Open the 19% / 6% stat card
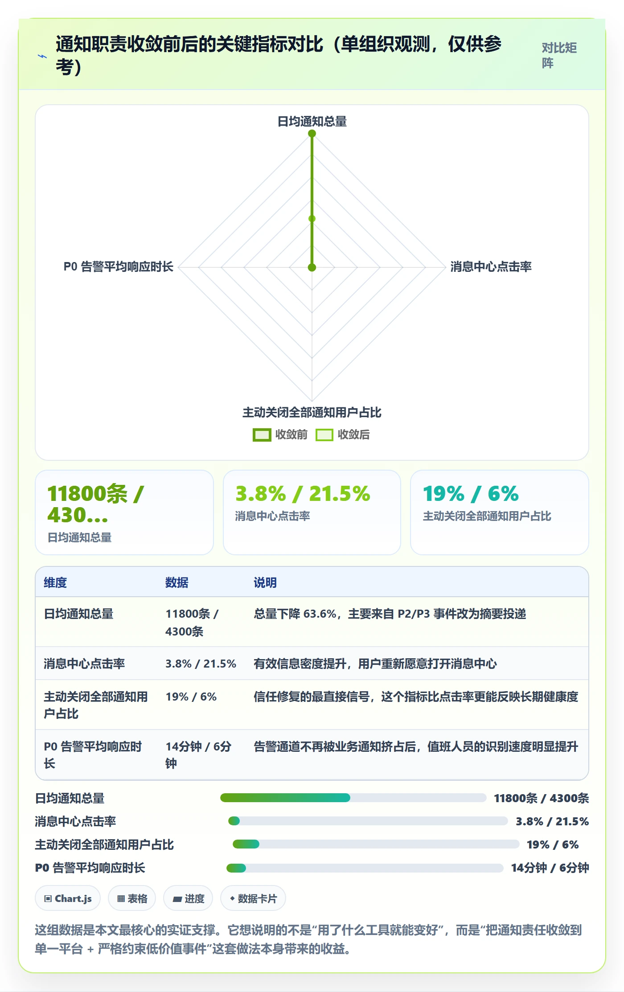Screen dimensions: 624x992 500,512
